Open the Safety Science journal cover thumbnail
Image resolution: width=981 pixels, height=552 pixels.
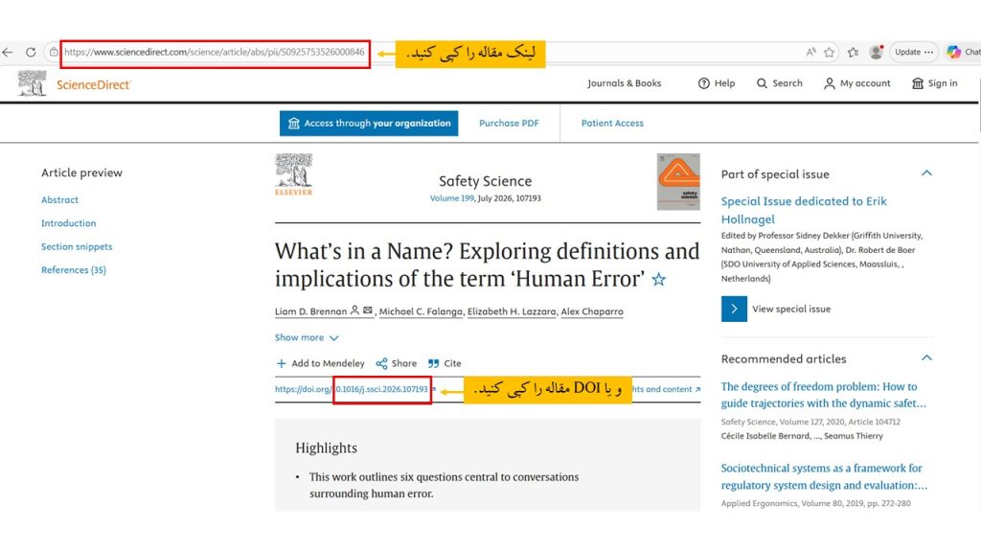point(678,181)
